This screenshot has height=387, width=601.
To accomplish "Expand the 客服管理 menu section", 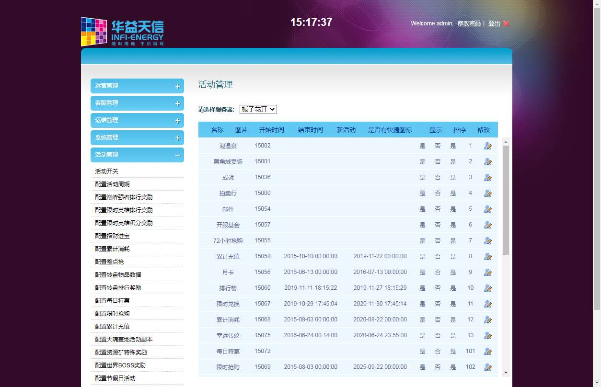I will (x=137, y=103).
